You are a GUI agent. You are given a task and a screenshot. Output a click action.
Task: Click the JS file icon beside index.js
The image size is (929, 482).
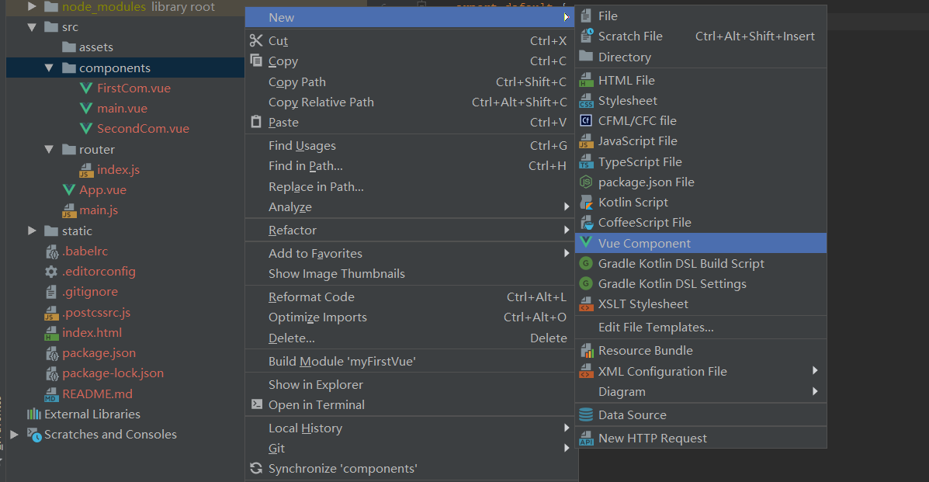[x=86, y=170]
